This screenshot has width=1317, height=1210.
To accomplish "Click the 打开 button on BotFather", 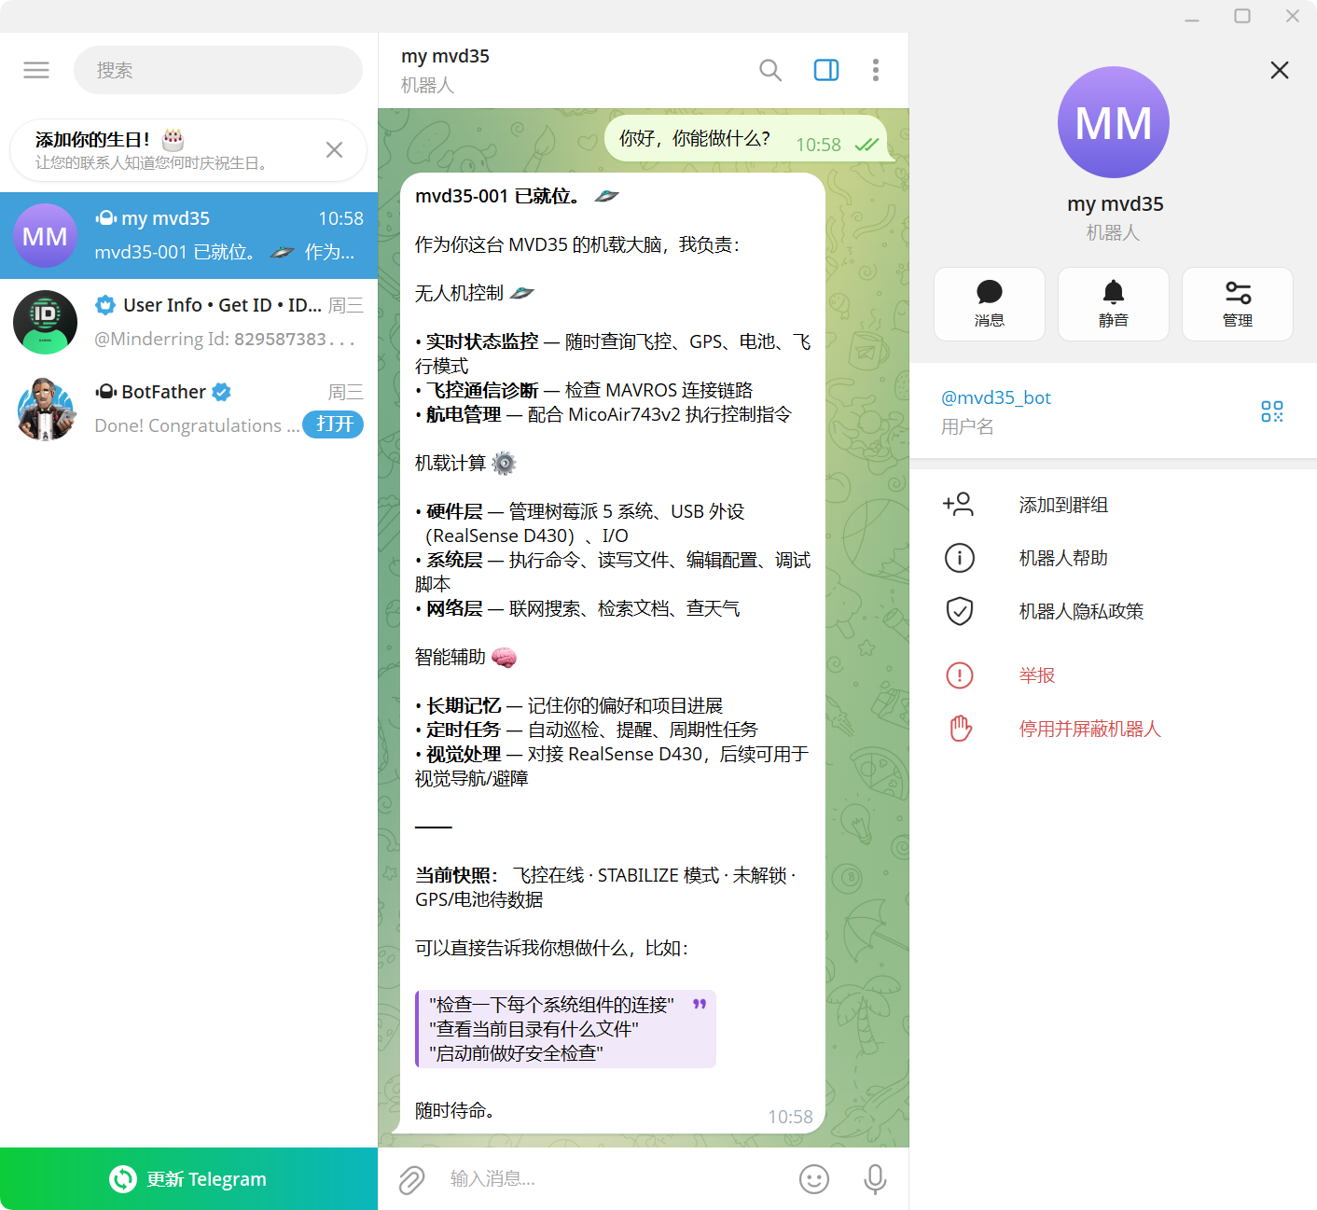I will (334, 424).
